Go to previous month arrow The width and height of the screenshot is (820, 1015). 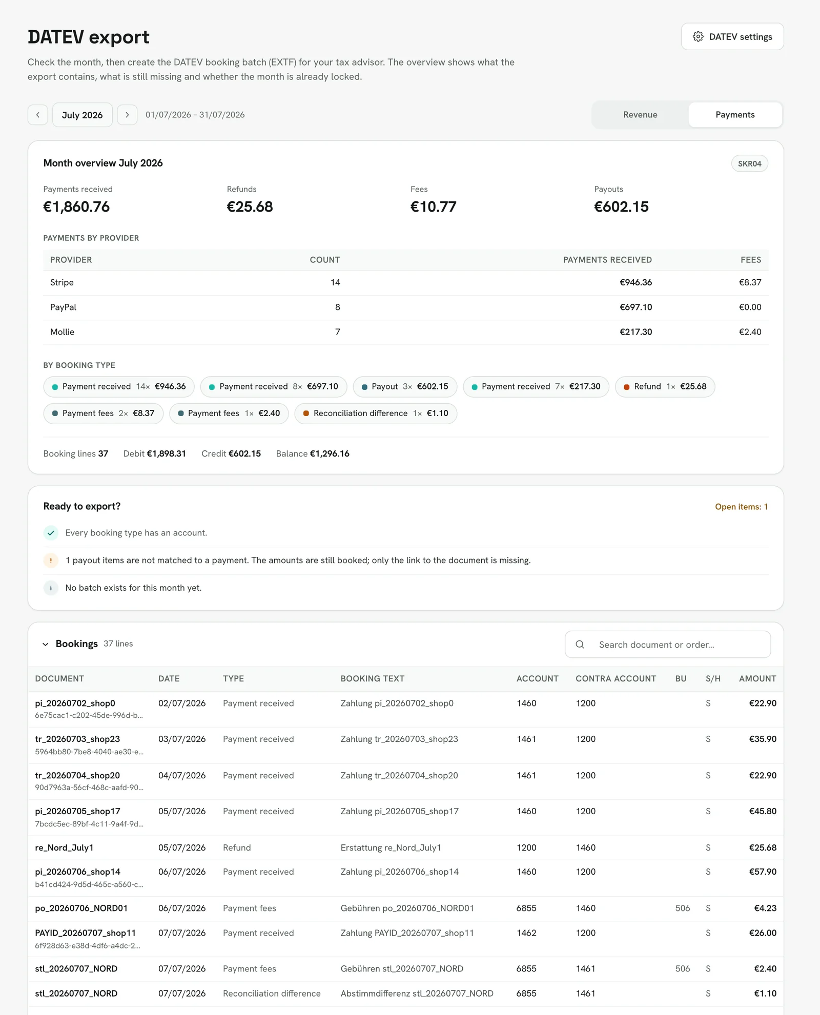(x=38, y=115)
